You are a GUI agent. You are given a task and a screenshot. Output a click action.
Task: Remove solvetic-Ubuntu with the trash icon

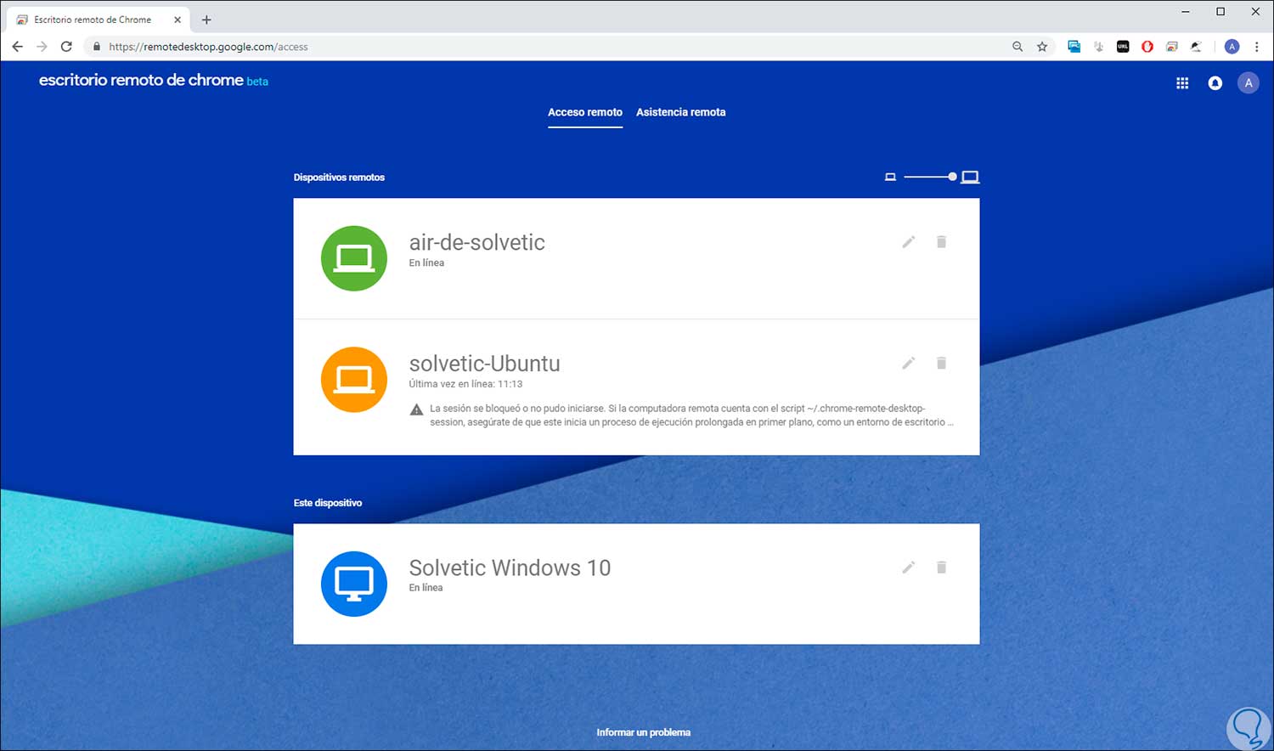(941, 364)
